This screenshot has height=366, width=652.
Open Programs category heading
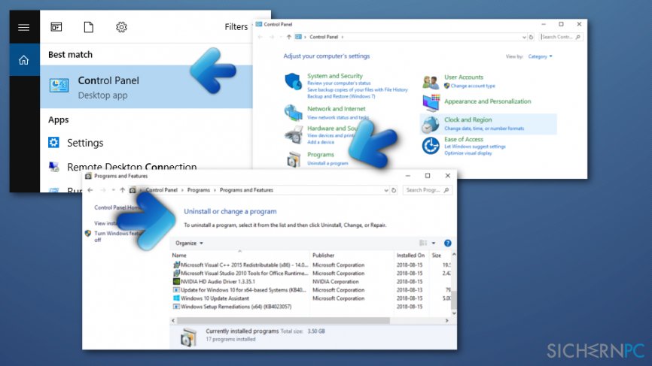(x=321, y=154)
